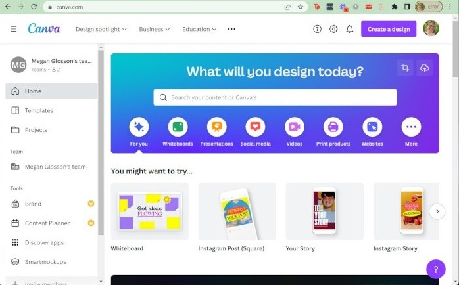Viewport: 459px width, 285px height.
Task: Click the Instagram Post (Square) label
Action: [x=231, y=248]
